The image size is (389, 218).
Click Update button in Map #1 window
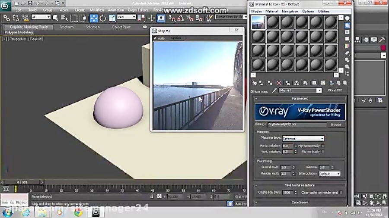click(x=176, y=38)
